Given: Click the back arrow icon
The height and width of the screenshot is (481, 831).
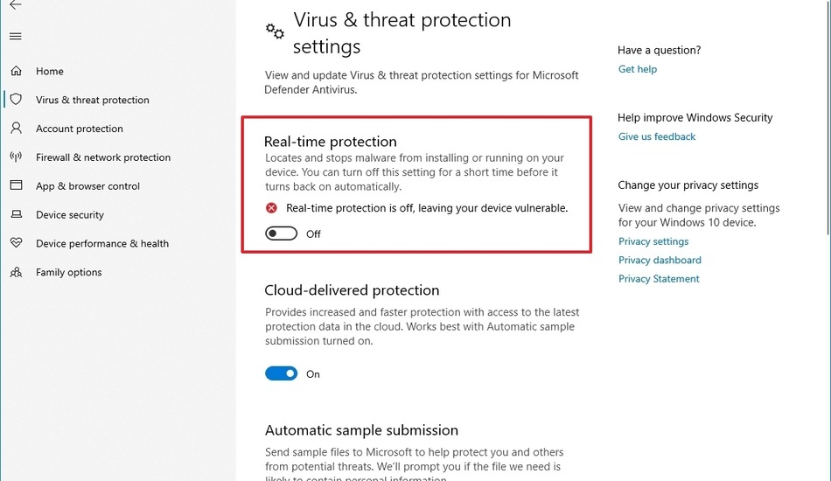Looking at the screenshot, I should 15,5.
